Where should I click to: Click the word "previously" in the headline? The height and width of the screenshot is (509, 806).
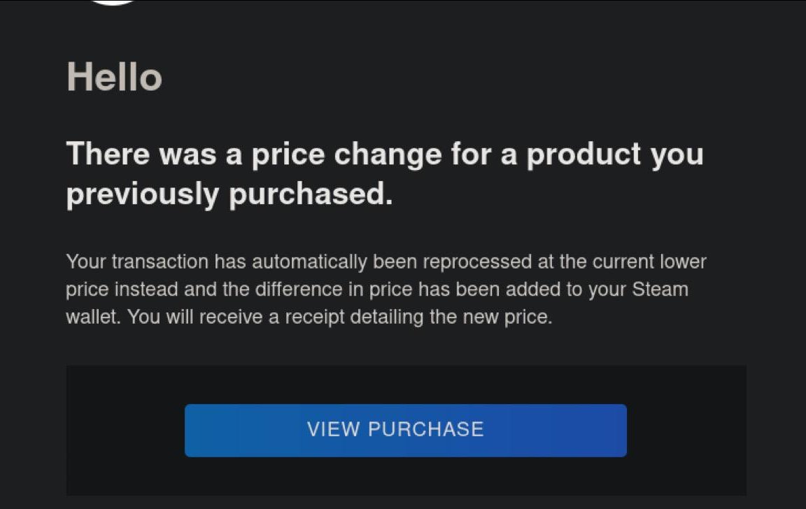(142, 195)
